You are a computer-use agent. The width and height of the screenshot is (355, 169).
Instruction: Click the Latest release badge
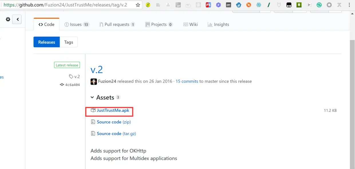67,65
